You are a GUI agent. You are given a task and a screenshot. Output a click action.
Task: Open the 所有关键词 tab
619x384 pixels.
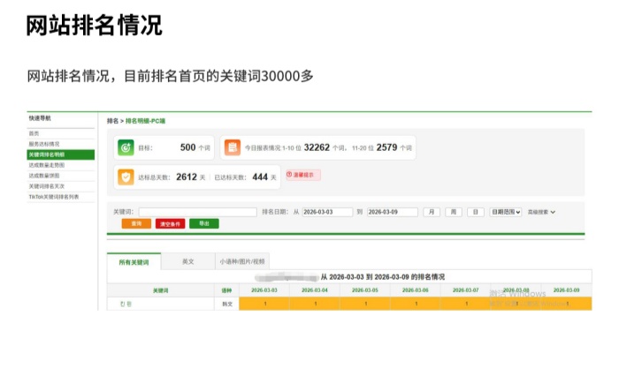(x=134, y=262)
